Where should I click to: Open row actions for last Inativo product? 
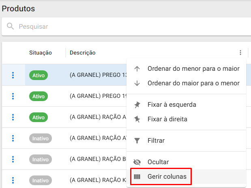coord(13,180)
